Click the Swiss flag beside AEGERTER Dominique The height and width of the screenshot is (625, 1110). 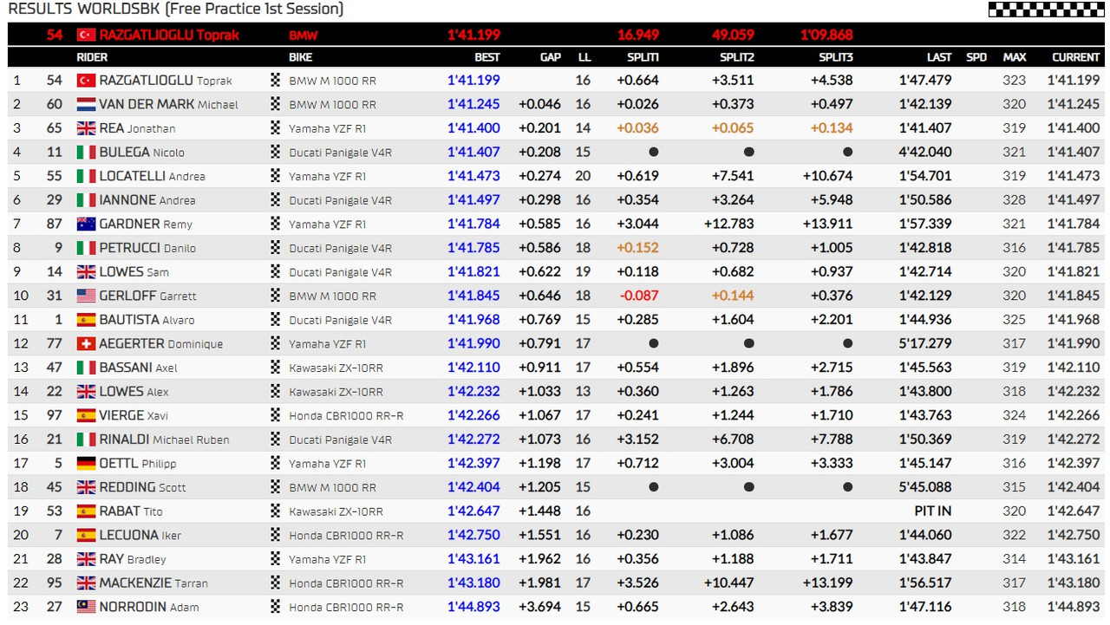(86, 344)
